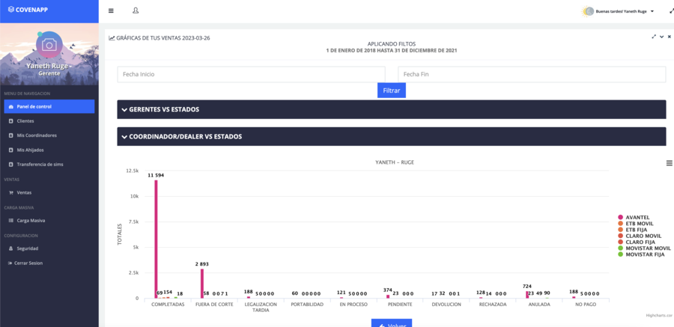Viewport: 674px width, 327px height.
Task: Click the Cerrar Sesion exit icon
Action: pos(10,263)
